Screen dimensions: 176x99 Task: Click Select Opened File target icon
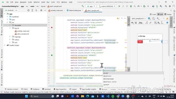click(x=28, y=10)
